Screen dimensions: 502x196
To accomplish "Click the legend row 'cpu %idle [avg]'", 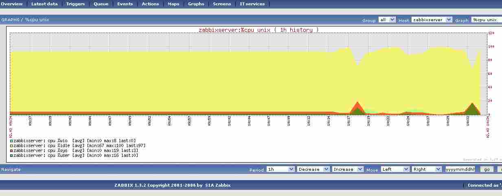I will click(78, 145).
